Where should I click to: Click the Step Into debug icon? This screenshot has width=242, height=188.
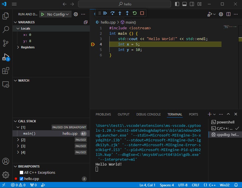[120, 13]
